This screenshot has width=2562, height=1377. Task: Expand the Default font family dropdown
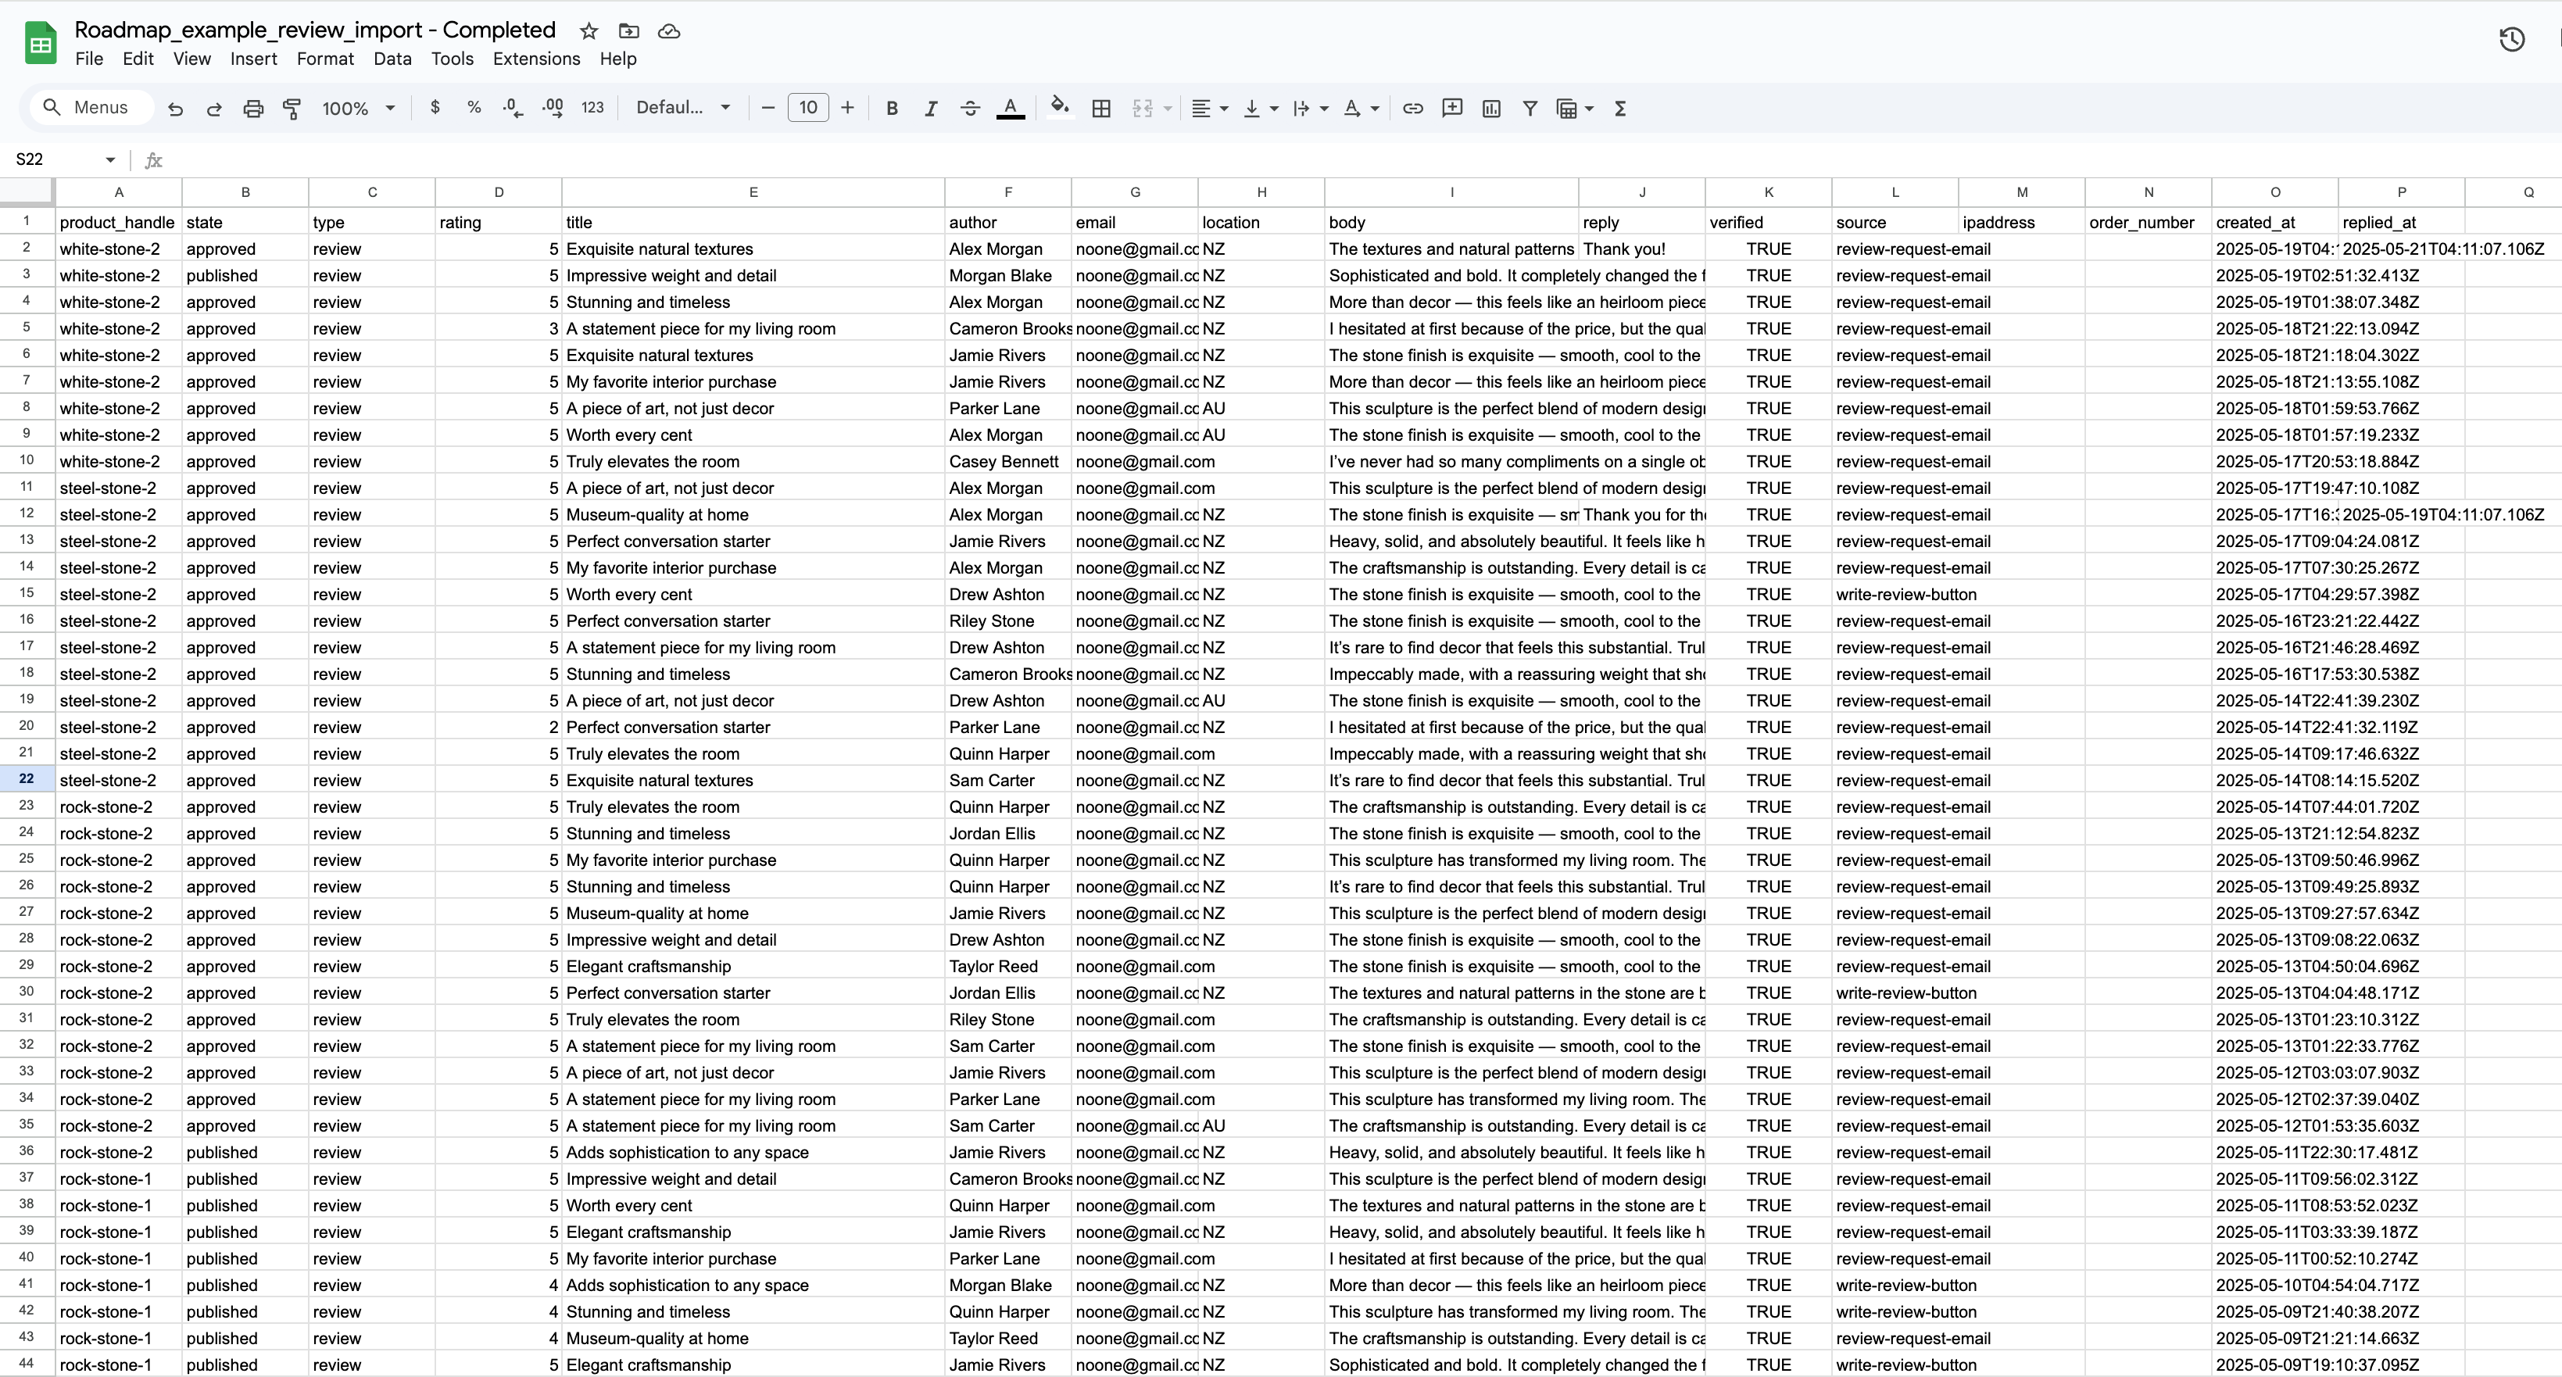click(x=683, y=107)
